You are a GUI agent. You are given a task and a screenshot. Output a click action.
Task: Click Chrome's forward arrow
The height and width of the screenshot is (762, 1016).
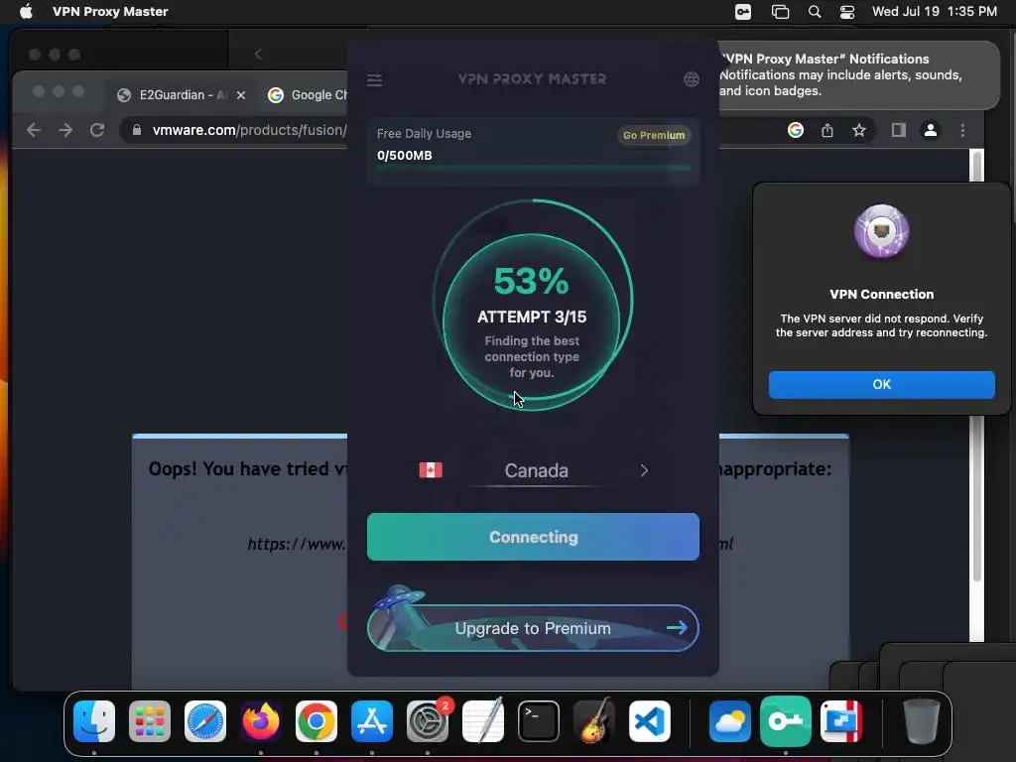(x=65, y=130)
